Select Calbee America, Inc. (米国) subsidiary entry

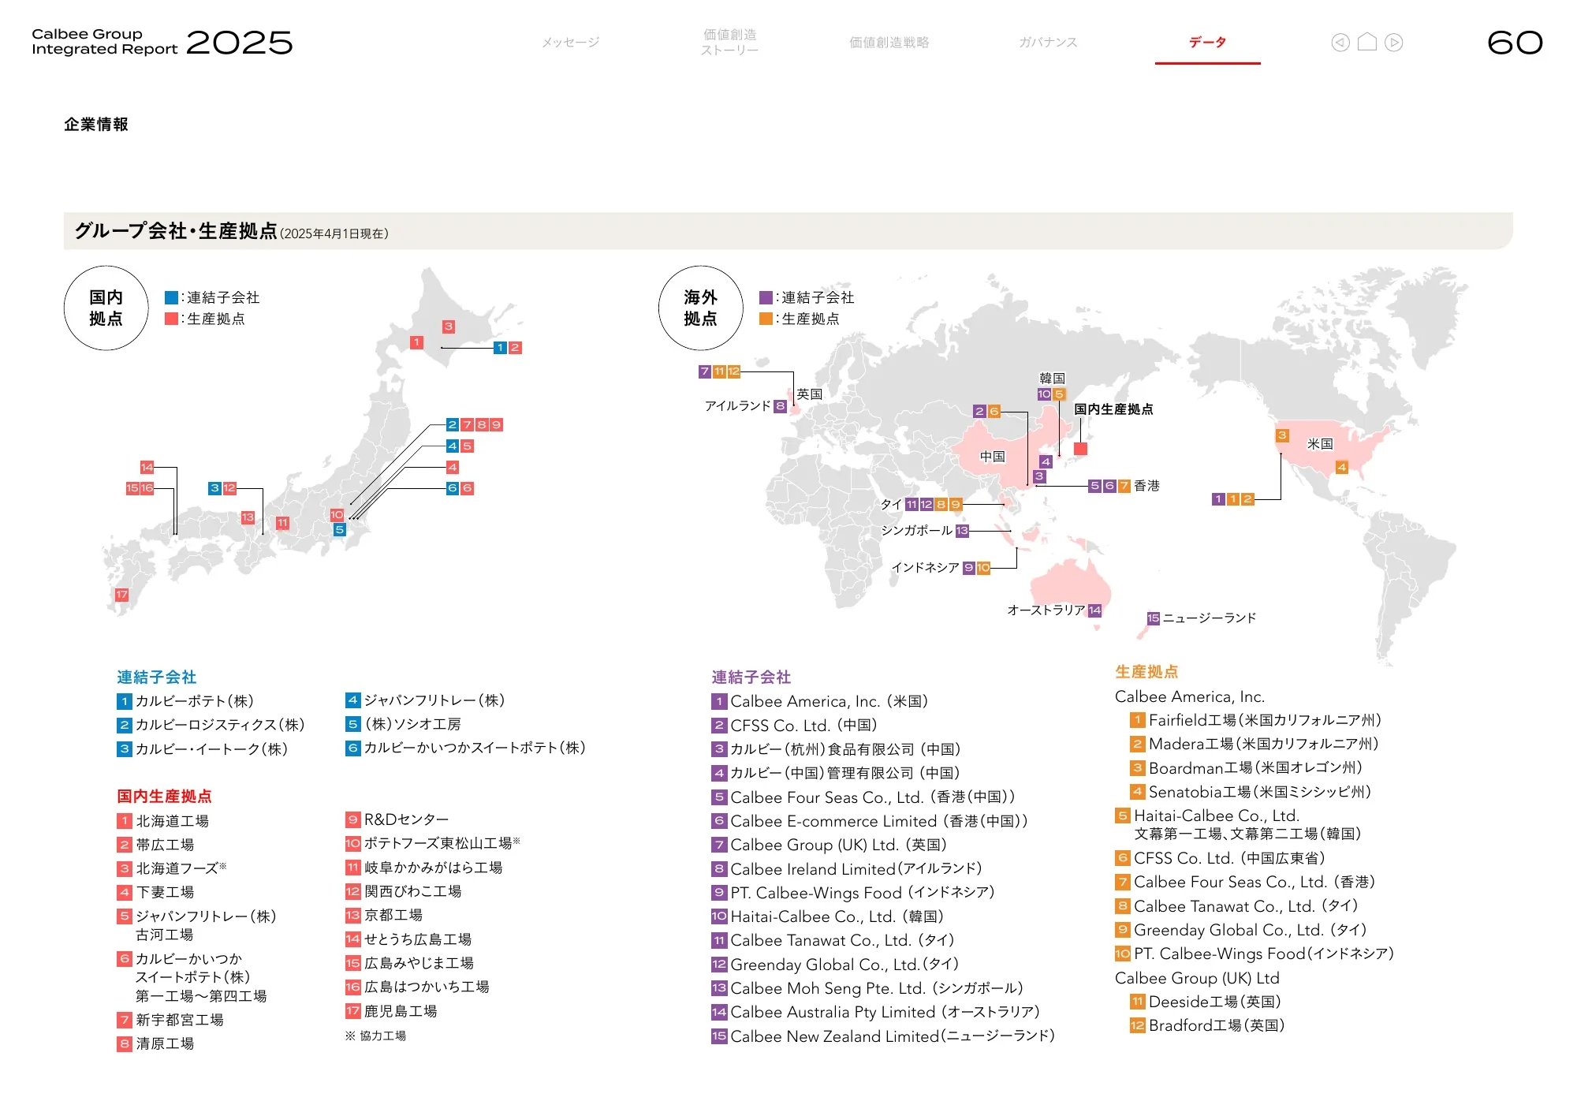tap(820, 701)
